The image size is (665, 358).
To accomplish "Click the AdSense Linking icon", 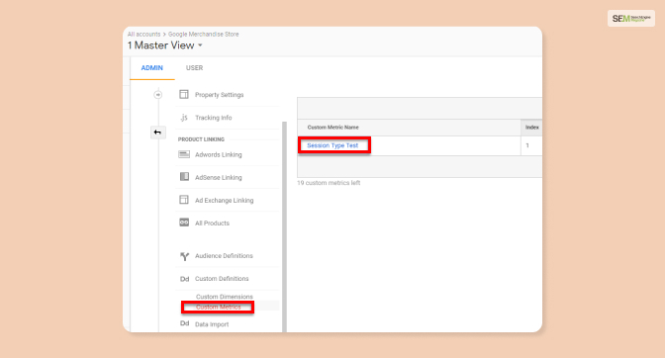I will [x=184, y=177].
